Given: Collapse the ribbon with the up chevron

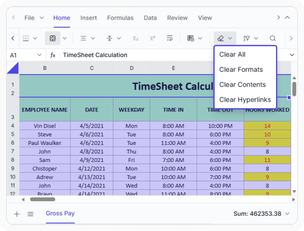Looking at the screenshot, I should 287,17.
